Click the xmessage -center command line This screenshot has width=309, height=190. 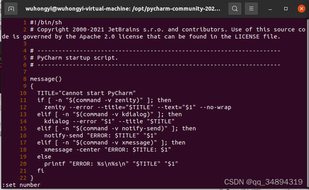(107, 150)
